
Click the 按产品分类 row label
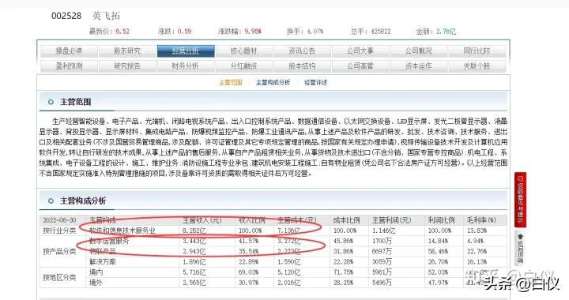(59, 252)
